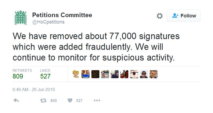View the 527 likes list

(x=45, y=76)
